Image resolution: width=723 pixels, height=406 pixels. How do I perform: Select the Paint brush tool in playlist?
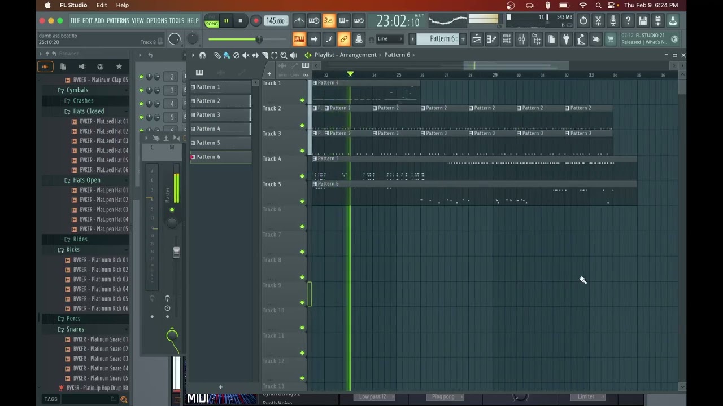(227, 55)
